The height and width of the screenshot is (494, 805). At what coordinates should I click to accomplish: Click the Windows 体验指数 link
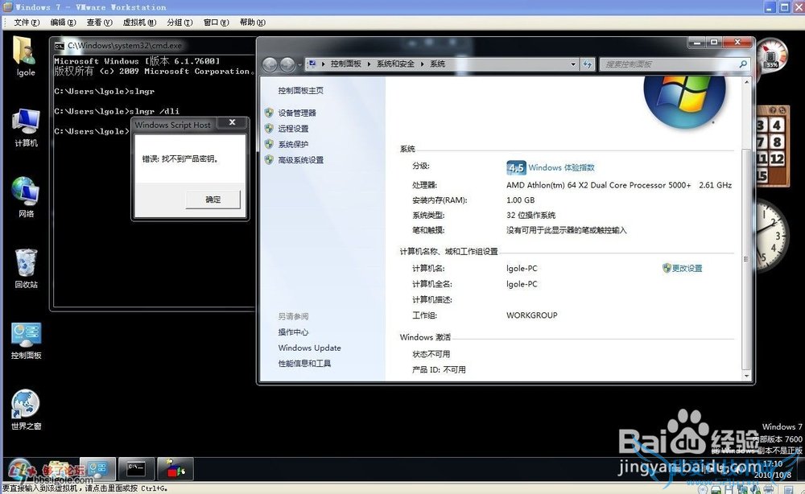(x=561, y=167)
